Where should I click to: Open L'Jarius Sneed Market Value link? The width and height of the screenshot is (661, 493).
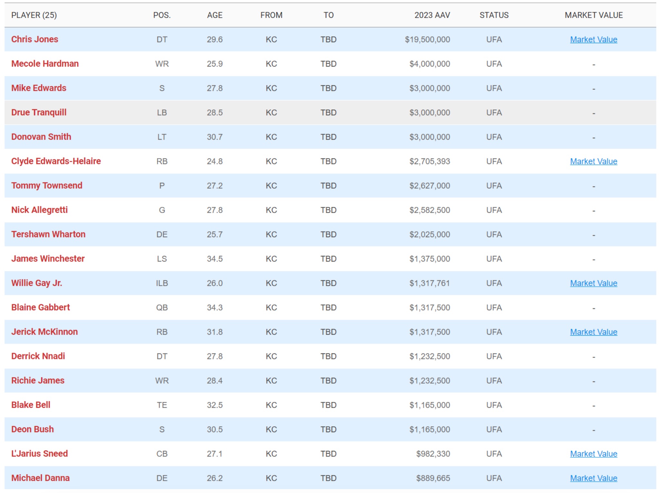click(593, 454)
